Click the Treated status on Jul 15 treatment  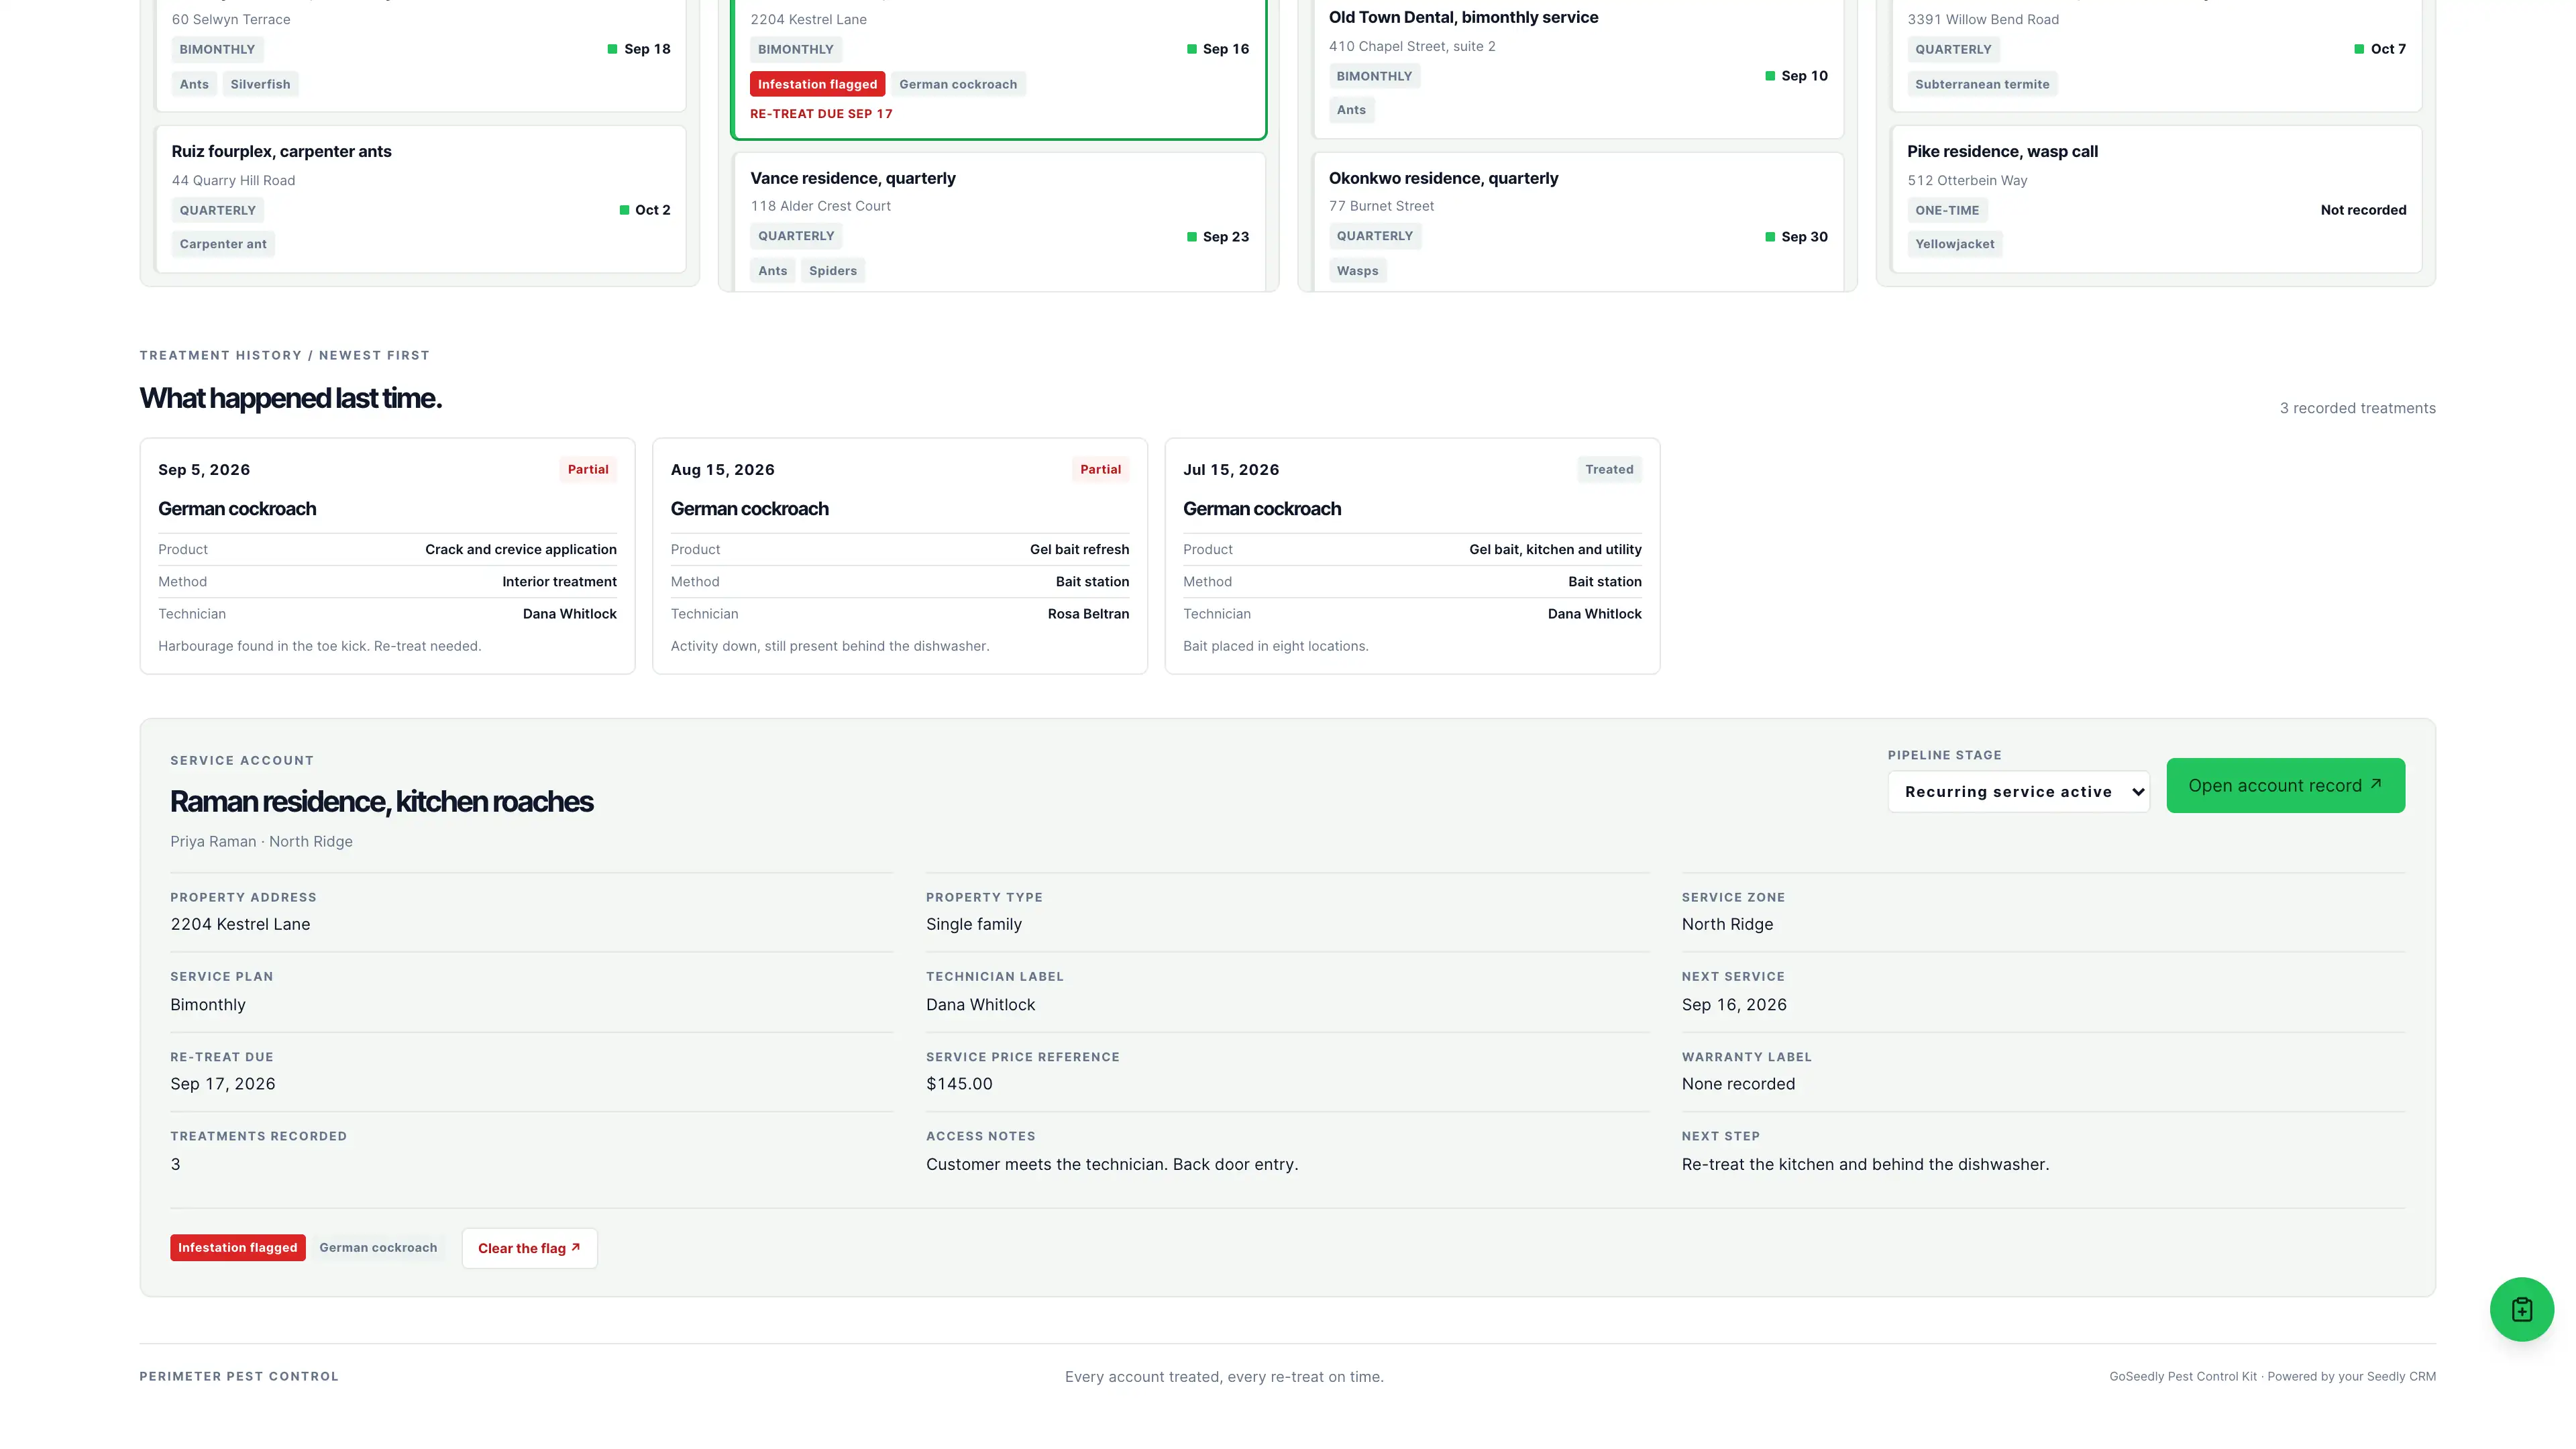pos(1609,469)
